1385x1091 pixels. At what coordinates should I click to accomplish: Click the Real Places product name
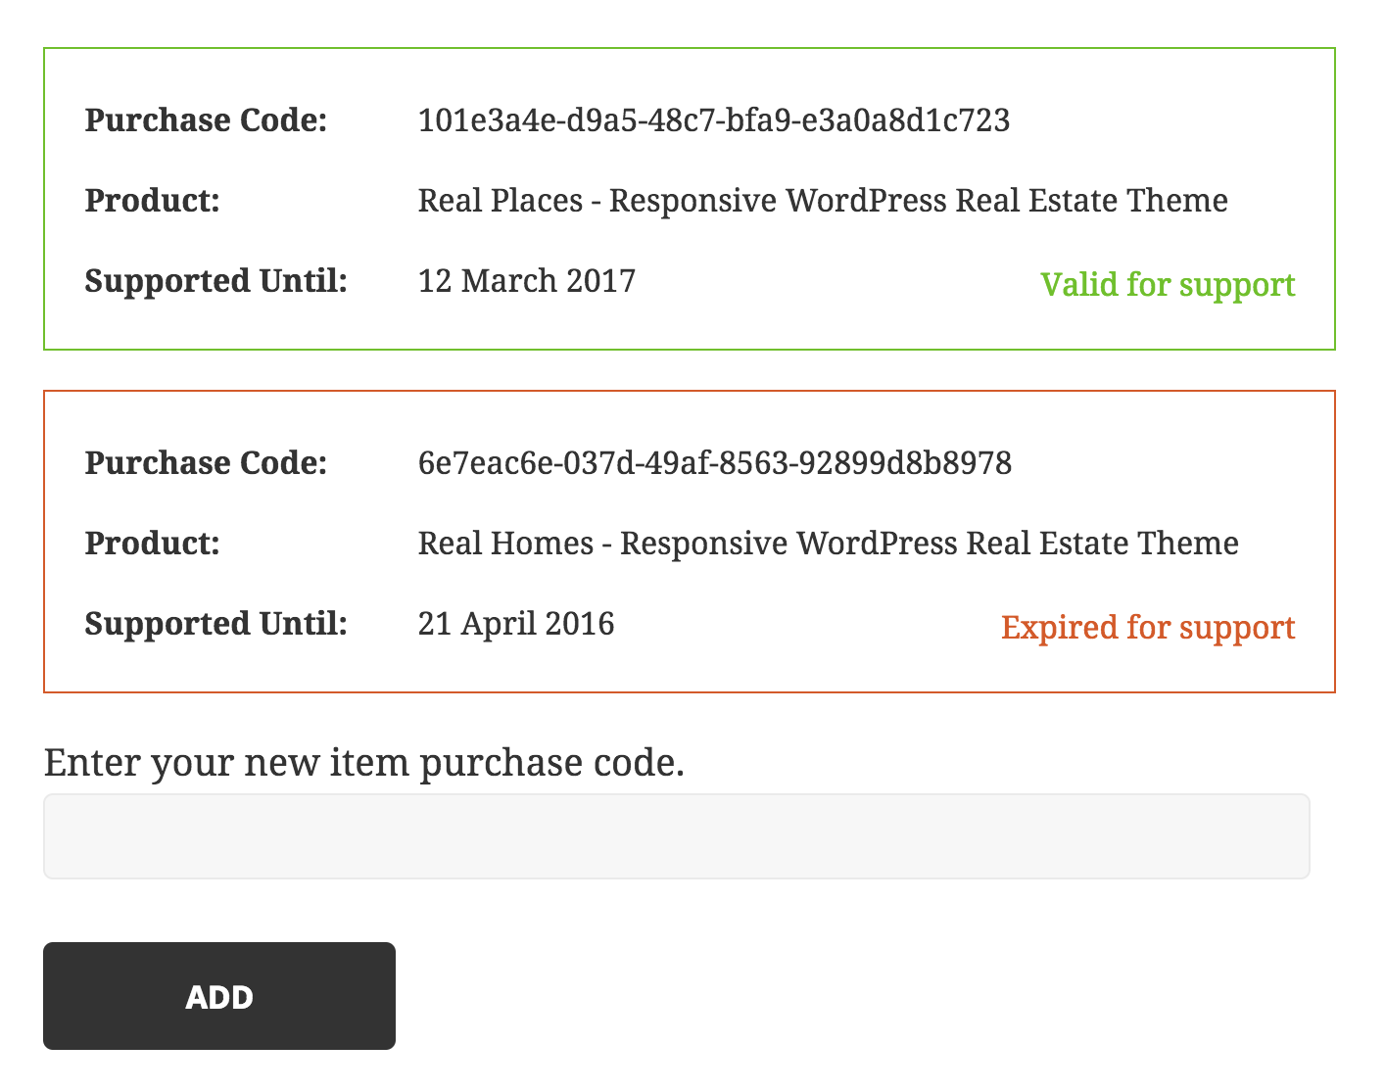coord(823,201)
